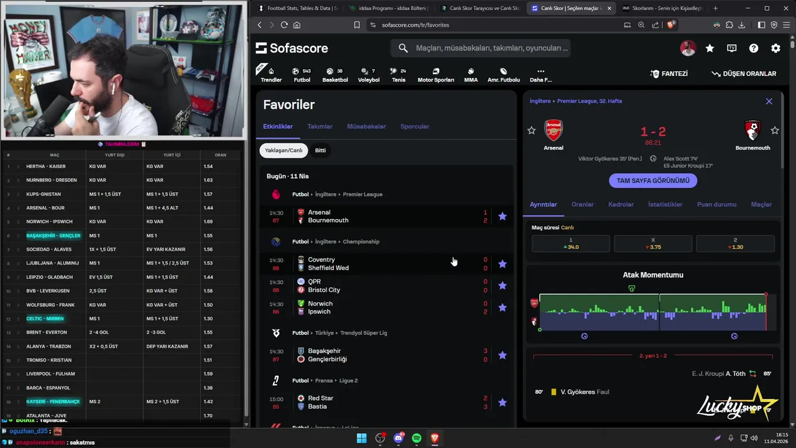Open the Premier League 32. Hafta breadcrumb
Screen dimensions: 796x448
[590, 101]
